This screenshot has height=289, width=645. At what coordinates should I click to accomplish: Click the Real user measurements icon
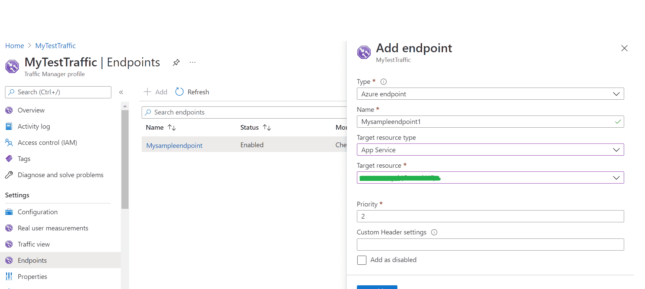click(x=9, y=228)
